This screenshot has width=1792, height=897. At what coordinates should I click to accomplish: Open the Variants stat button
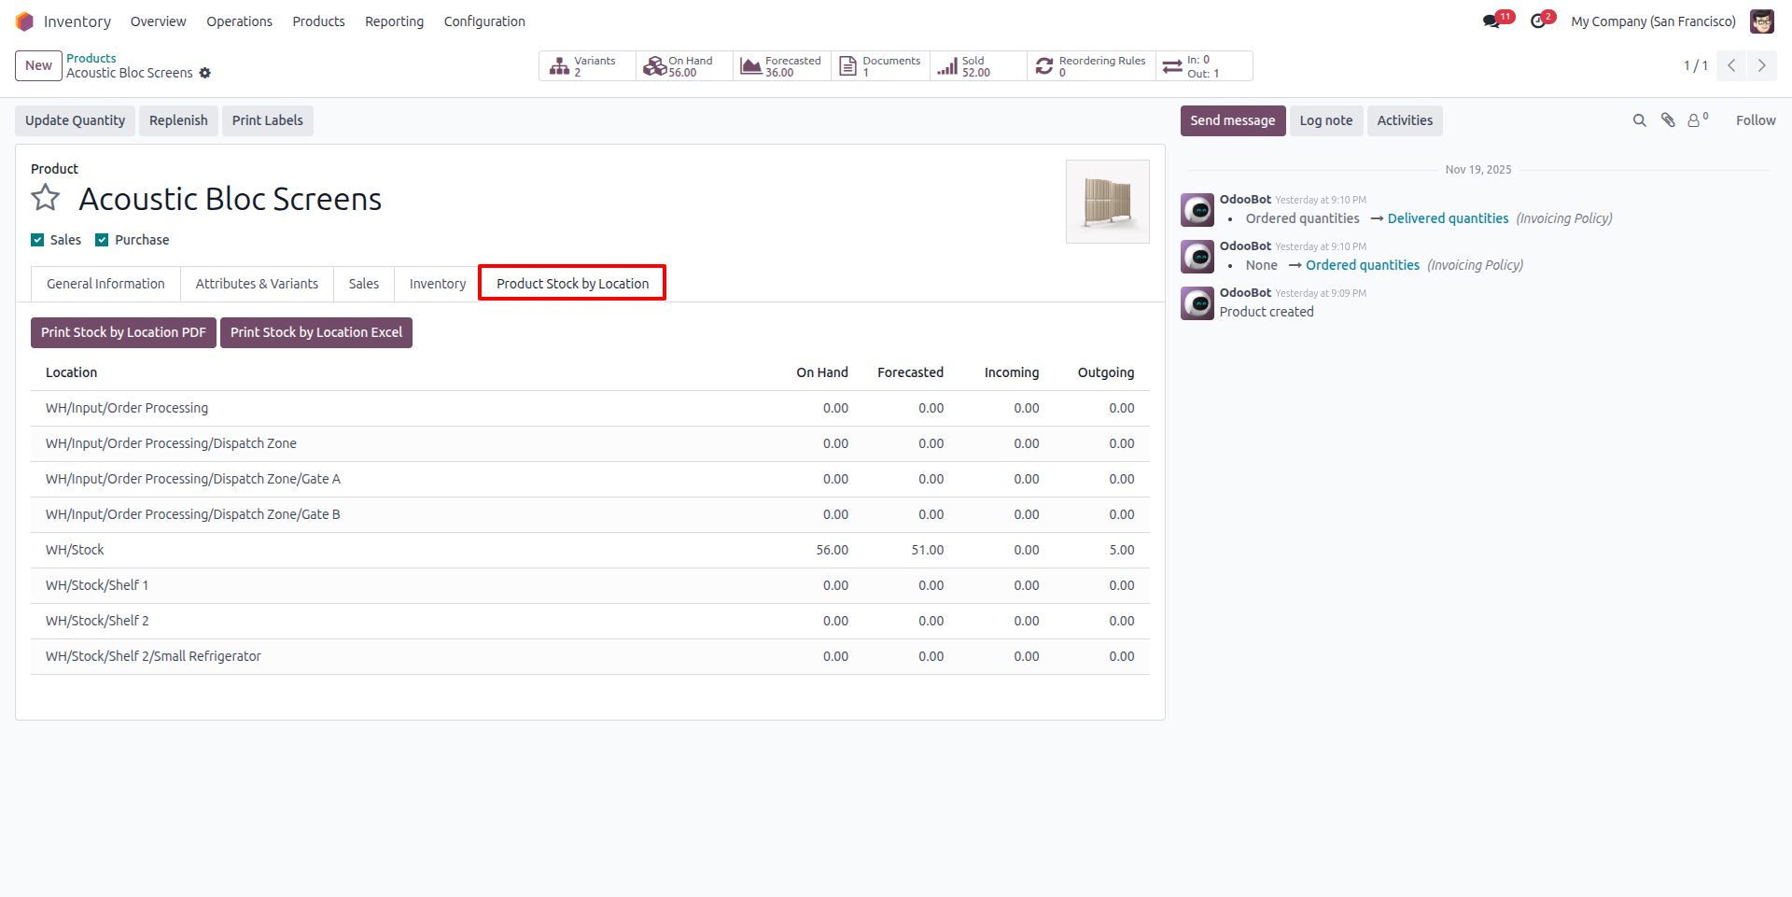click(587, 66)
